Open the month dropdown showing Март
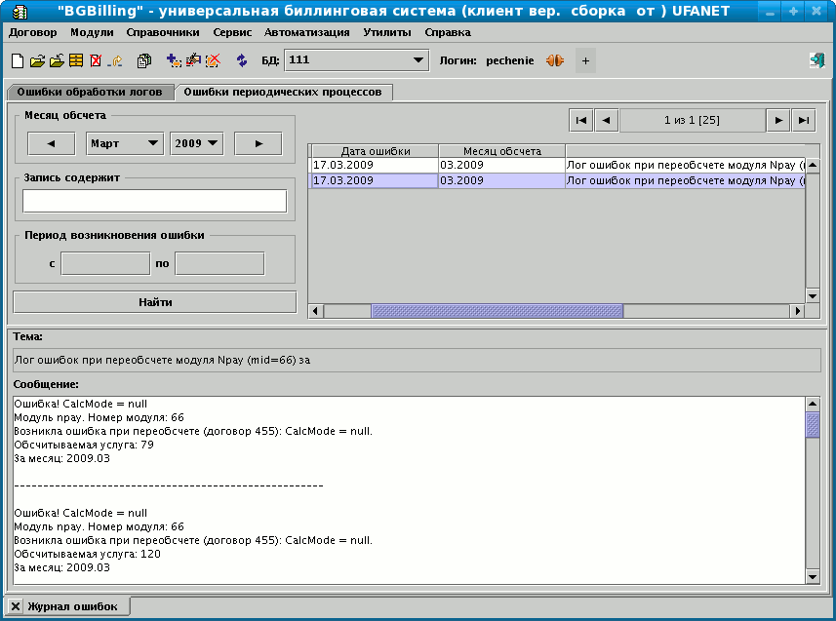This screenshot has height=621, width=836. 122,141
